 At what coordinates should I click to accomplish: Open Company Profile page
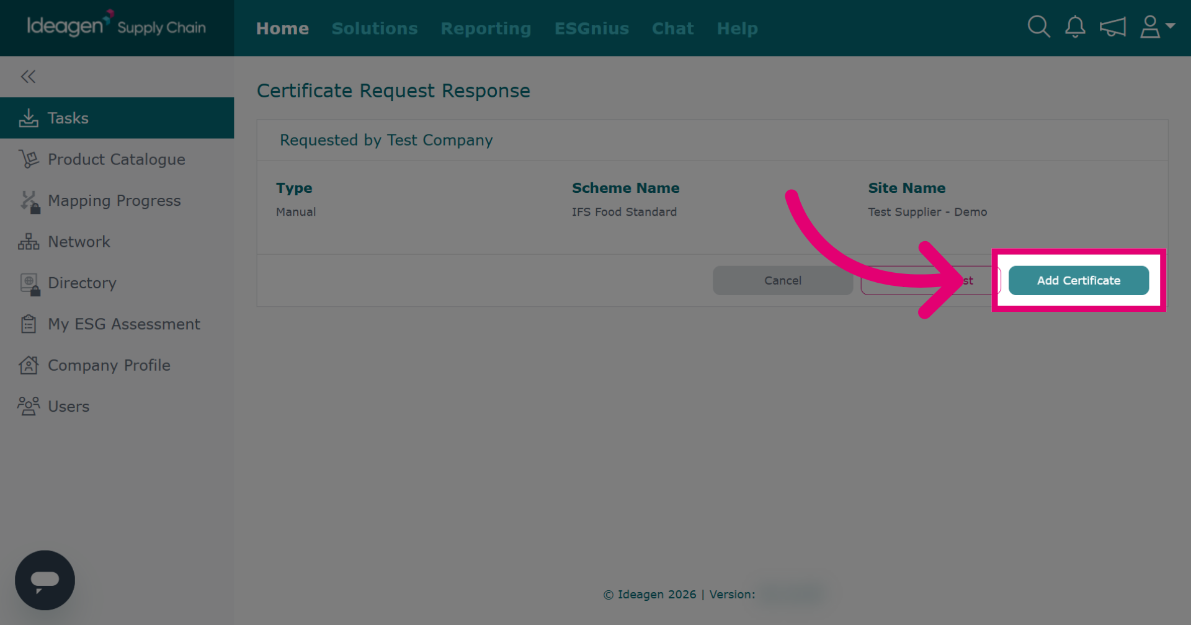[x=109, y=365]
